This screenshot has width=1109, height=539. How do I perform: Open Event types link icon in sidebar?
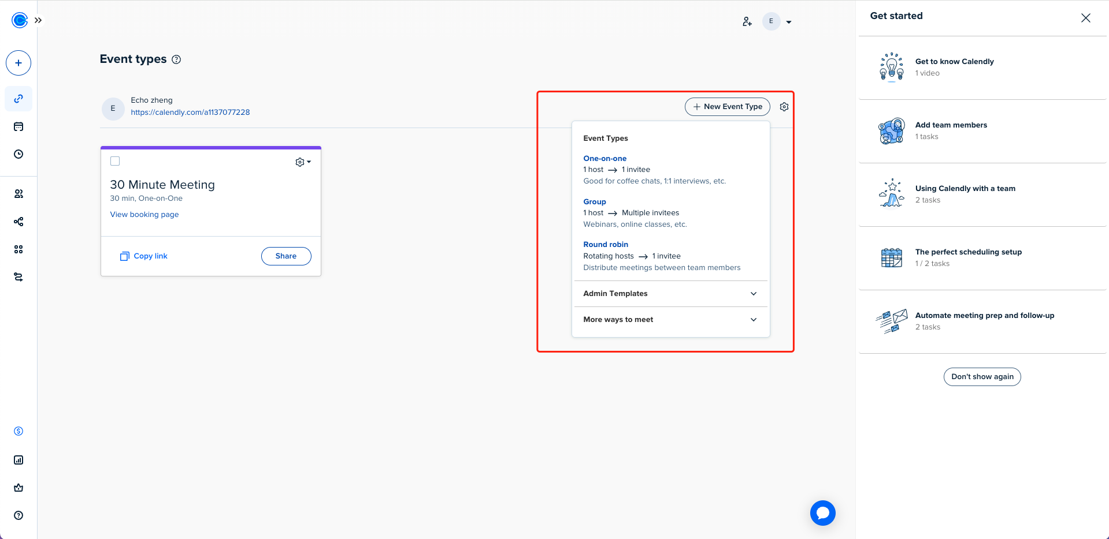(x=18, y=99)
